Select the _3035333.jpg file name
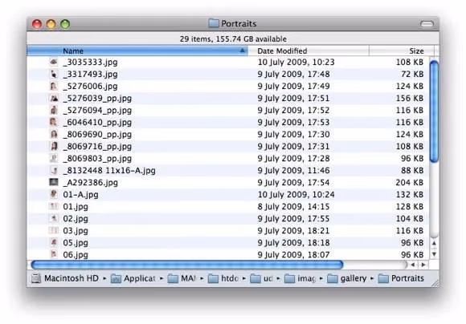This screenshot has width=466, height=324. click(90, 63)
